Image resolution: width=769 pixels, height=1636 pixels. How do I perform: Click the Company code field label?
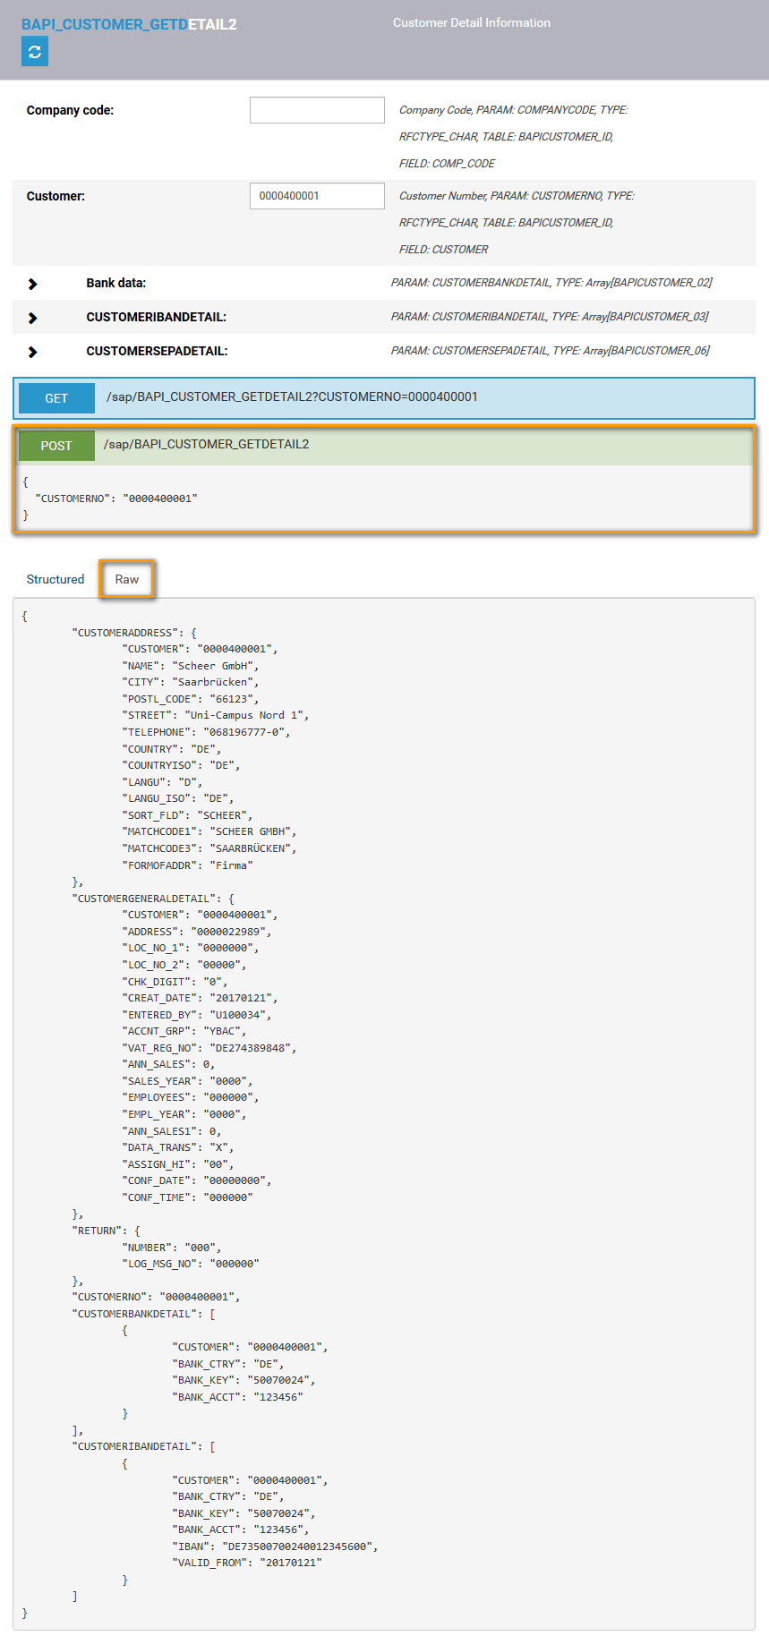coord(70,110)
